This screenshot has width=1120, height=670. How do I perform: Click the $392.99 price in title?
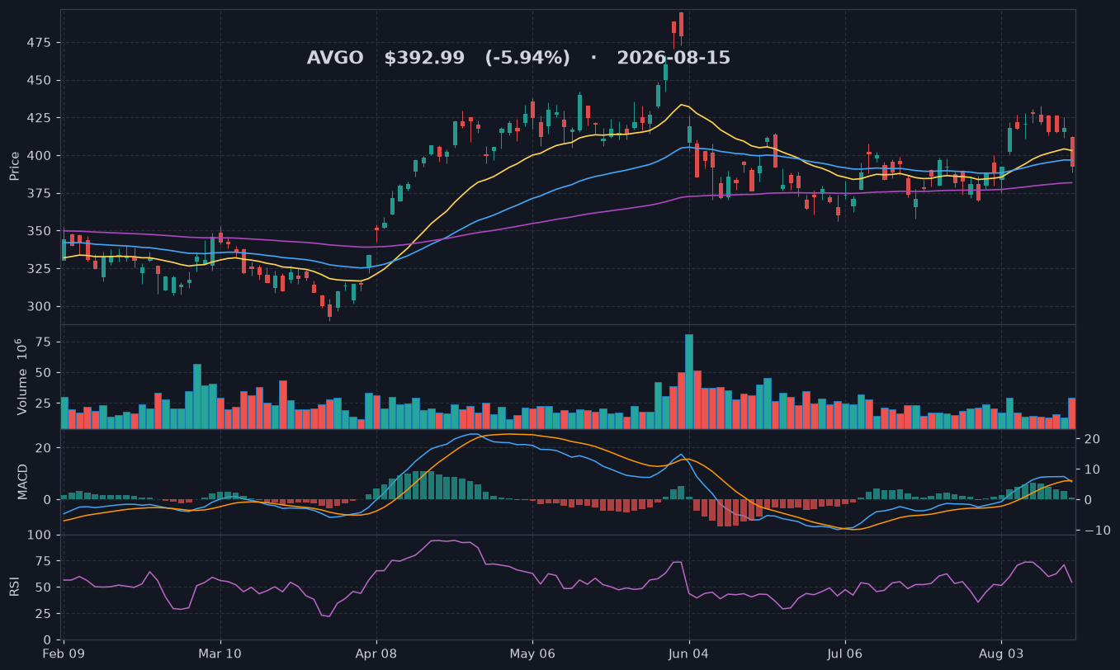click(x=425, y=59)
